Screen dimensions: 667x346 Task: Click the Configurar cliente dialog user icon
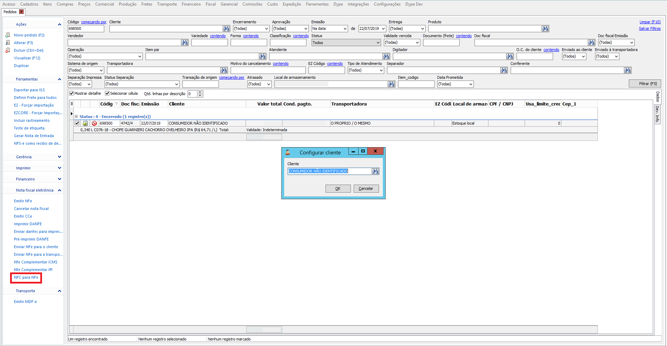[x=288, y=152]
